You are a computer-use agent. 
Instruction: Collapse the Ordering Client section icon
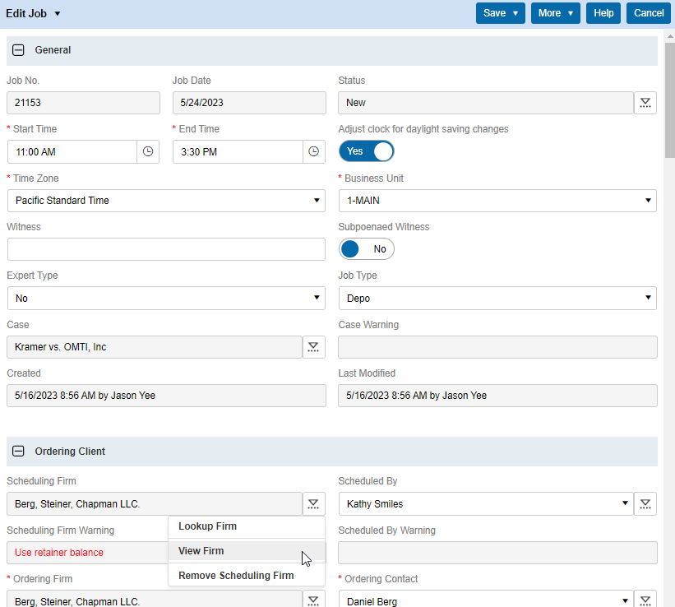(18, 452)
